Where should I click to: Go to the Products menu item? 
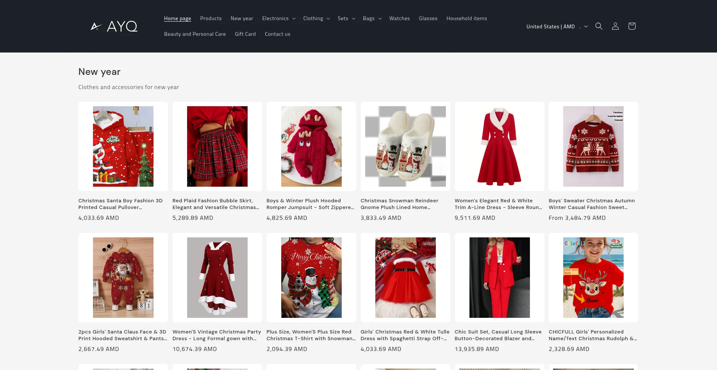(x=211, y=19)
